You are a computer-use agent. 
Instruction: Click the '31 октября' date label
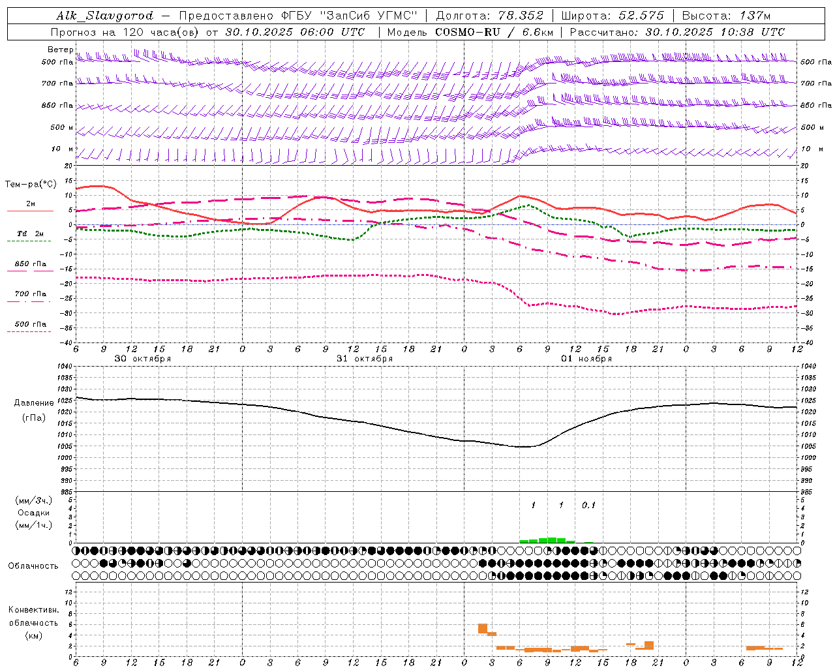coord(365,359)
